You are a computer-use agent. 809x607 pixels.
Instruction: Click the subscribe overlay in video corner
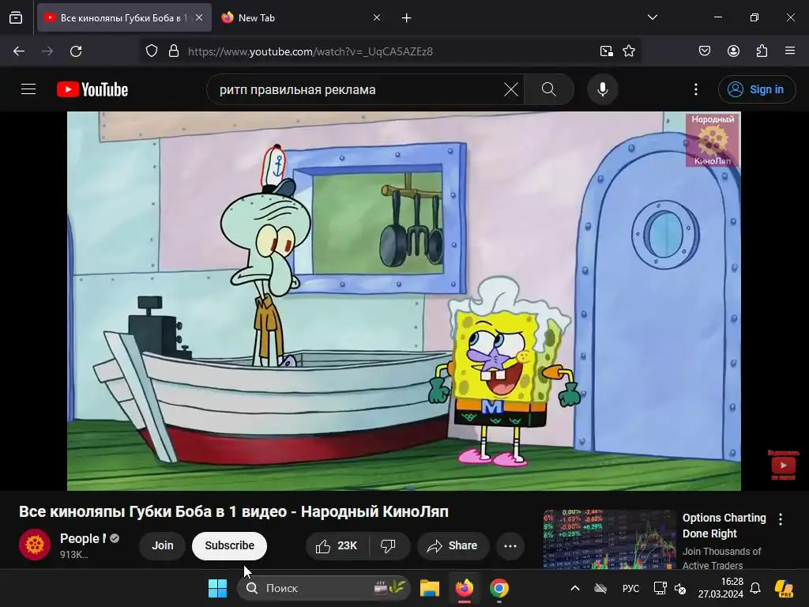click(783, 465)
